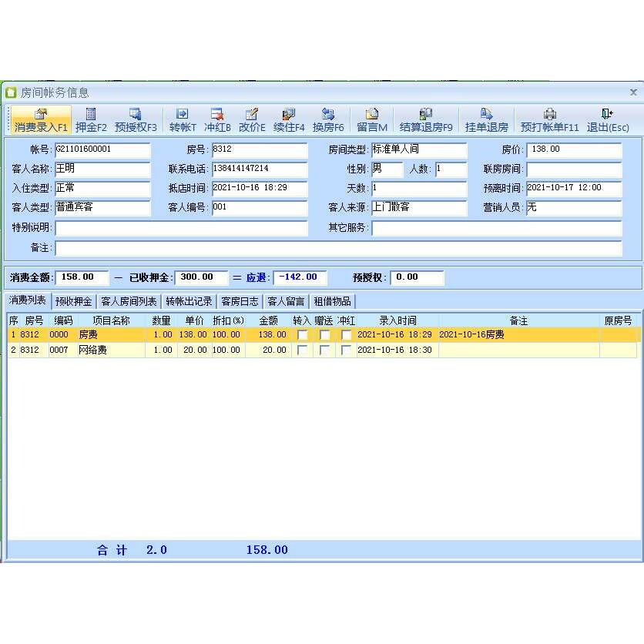
Task: Select the 网络费 row in the consumption list
Action: coord(322,350)
